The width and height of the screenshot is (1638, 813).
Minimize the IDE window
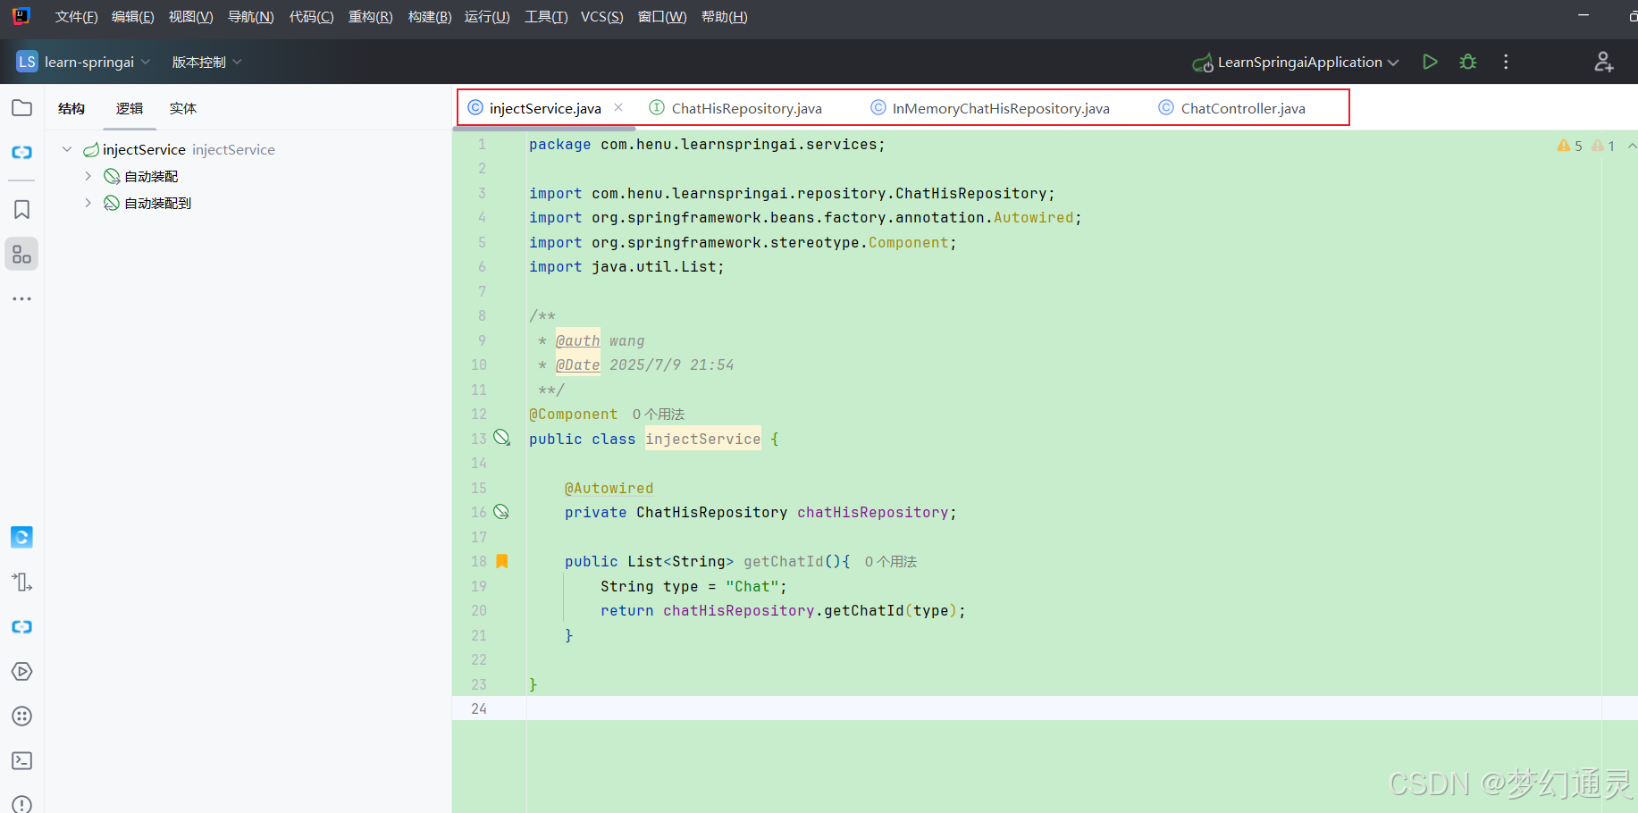click(1583, 16)
